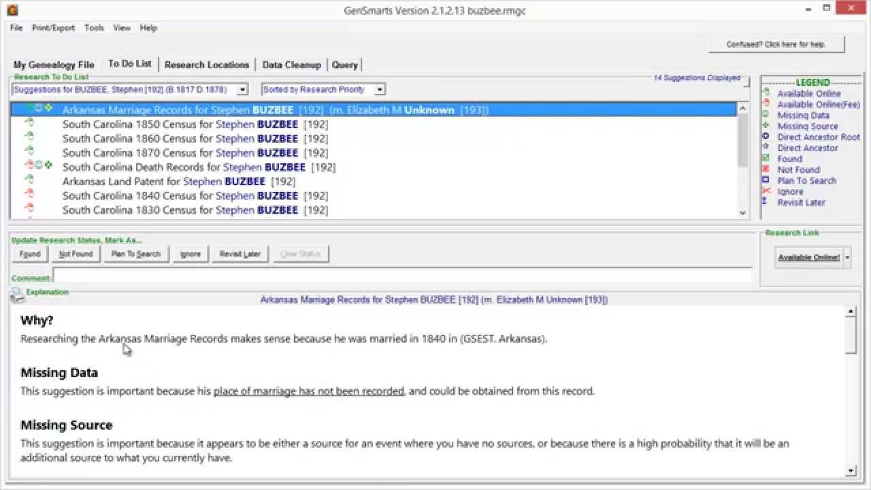Click the to-do list scrollbar down arrow
Screen dimensions: 871x490
point(742,213)
